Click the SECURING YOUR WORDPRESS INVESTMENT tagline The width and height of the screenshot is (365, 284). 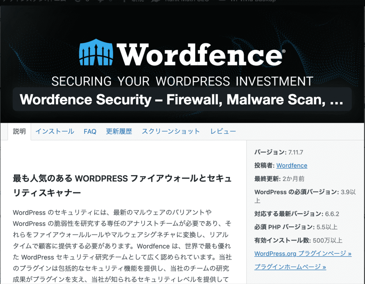tap(182, 81)
